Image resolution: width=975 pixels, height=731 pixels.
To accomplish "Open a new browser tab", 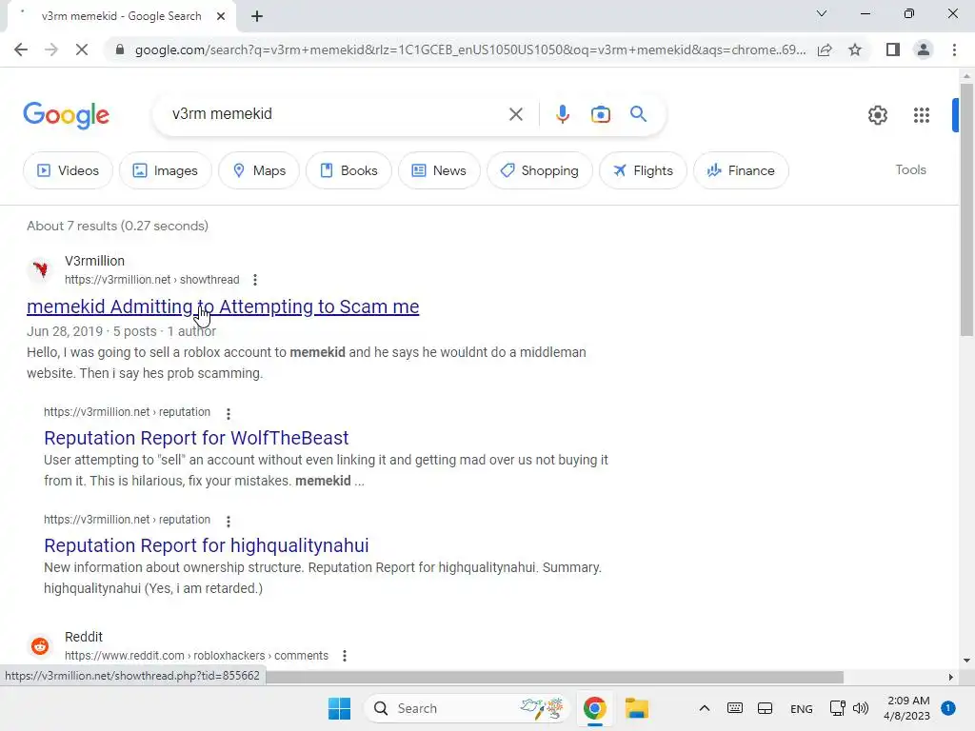I will [257, 16].
